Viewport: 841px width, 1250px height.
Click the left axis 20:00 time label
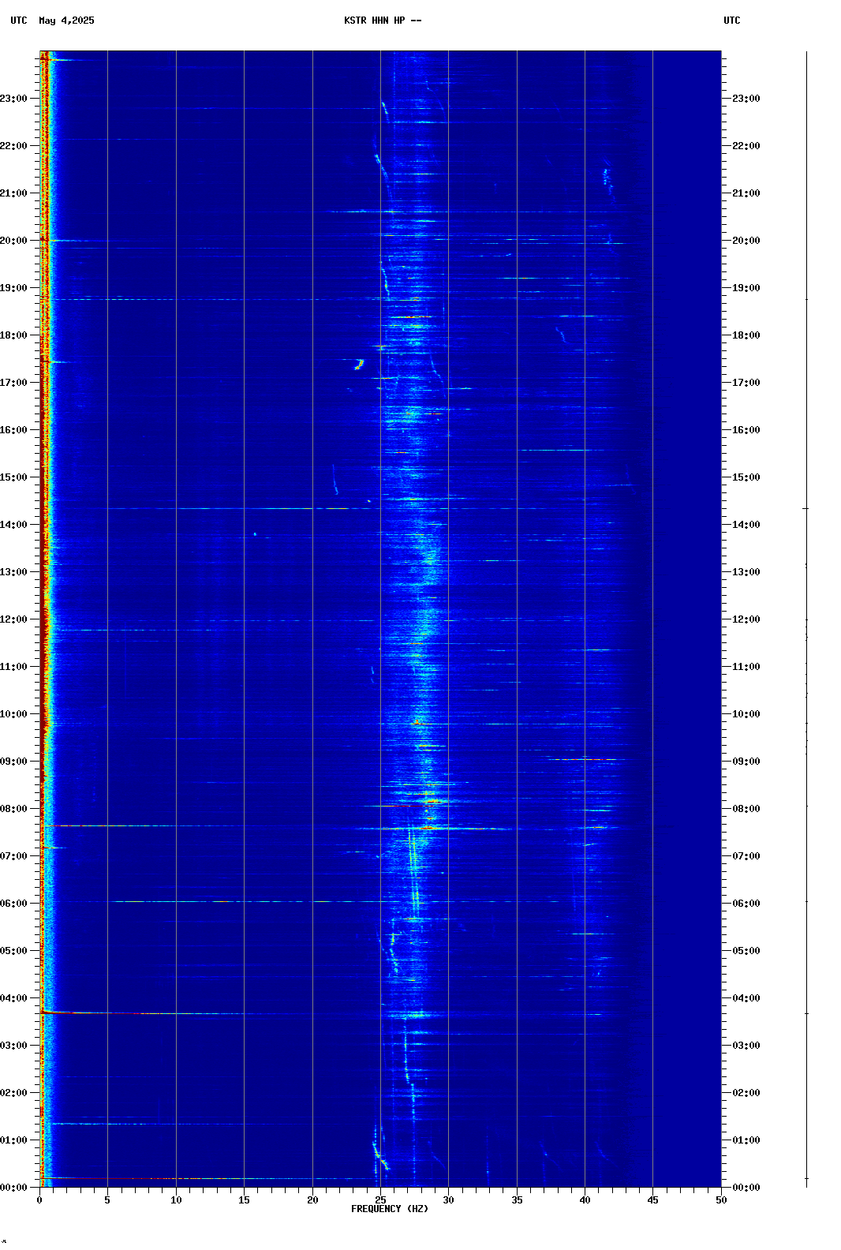point(13,241)
